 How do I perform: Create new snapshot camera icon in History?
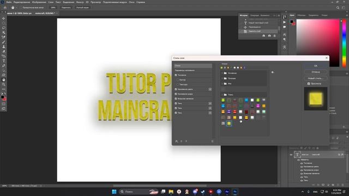click(x=269, y=36)
